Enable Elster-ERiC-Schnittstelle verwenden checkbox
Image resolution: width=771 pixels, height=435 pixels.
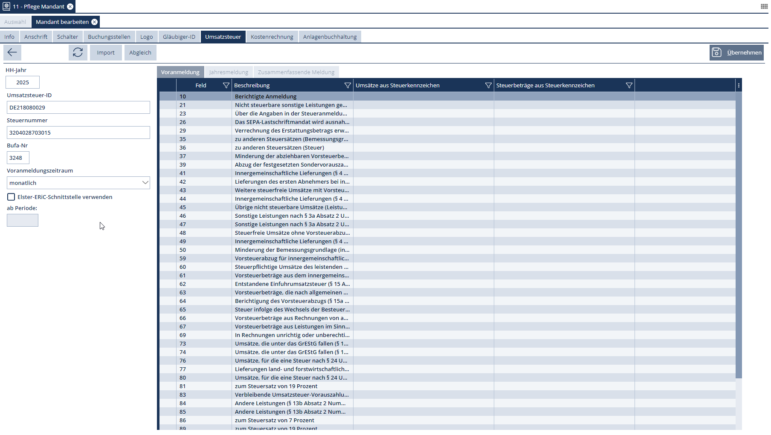coord(11,197)
